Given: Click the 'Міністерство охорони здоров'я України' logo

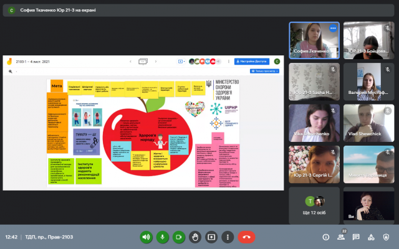Looking at the screenshot, I should point(223,90).
